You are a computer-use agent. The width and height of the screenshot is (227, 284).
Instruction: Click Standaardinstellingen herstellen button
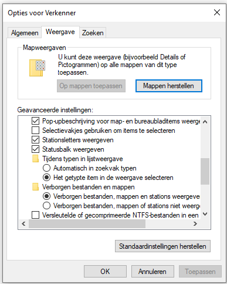pyautogui.click(x=162, y=246)
